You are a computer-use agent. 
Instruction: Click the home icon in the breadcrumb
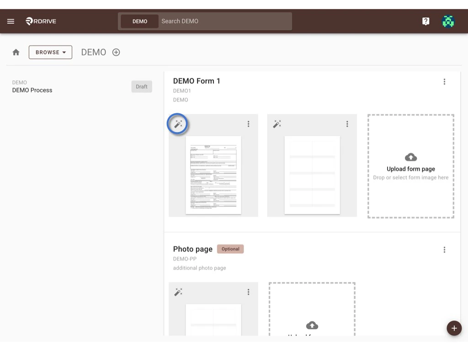[x=16, y=52]
